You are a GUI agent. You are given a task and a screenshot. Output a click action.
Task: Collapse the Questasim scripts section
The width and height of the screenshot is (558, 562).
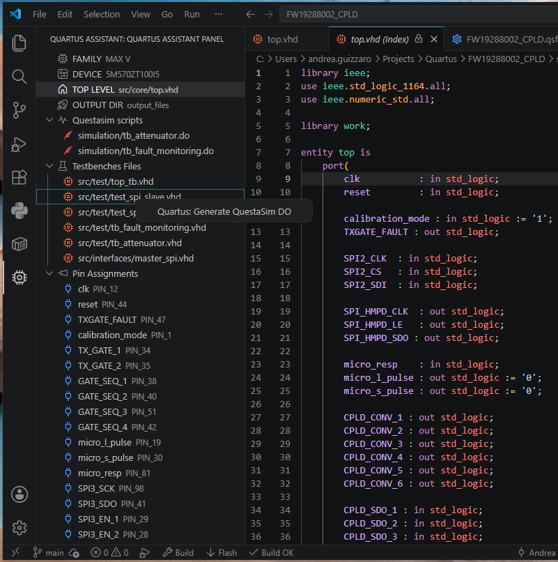tap(49, 120)
